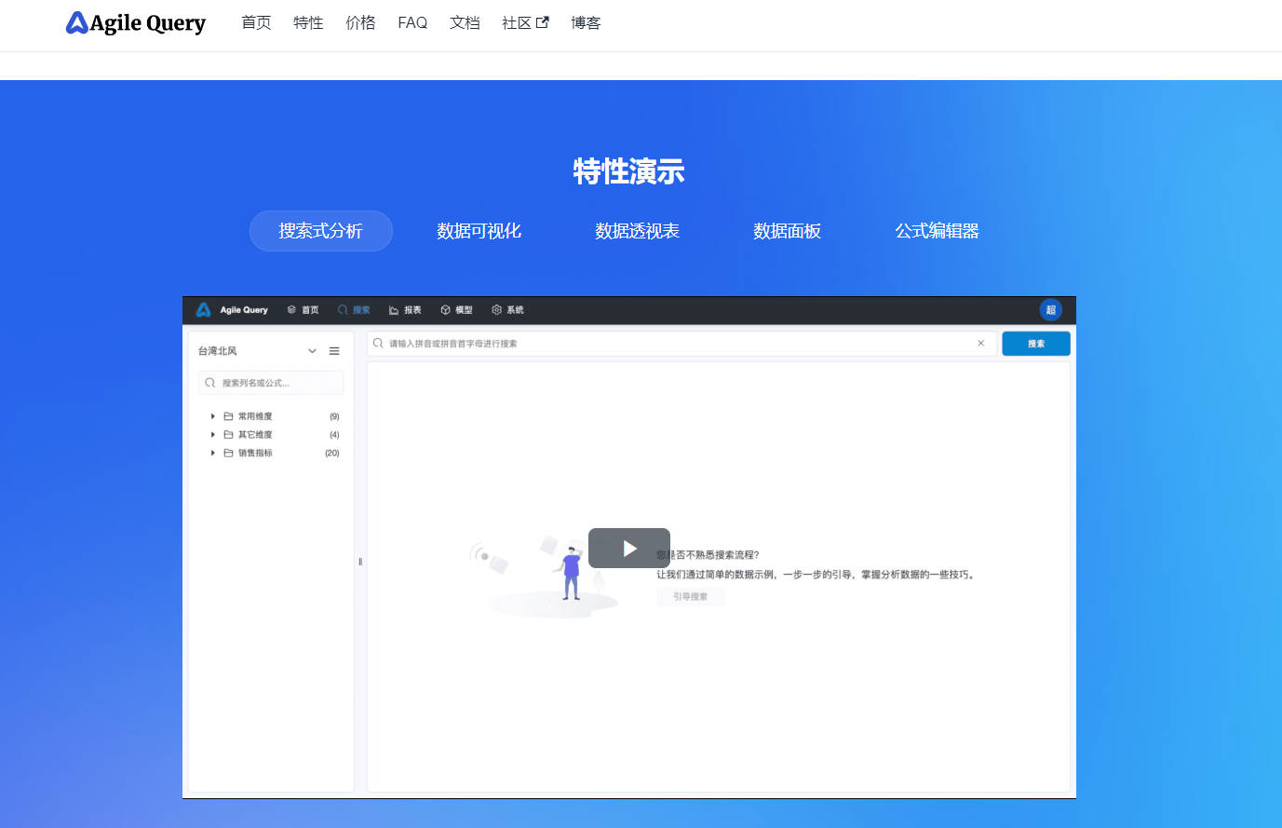
Task: Click the pinyin search input field
Action: click(x=670, y=344)
